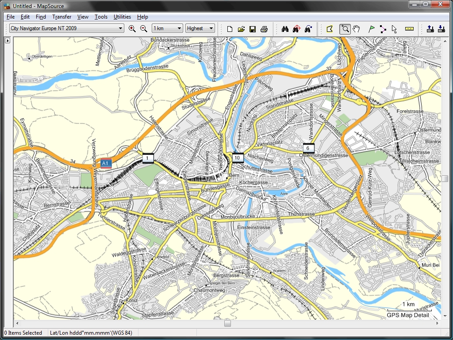Click the Chaumontweg street label
Viewport: 453px width, 340px height.
tap(209, 290)
